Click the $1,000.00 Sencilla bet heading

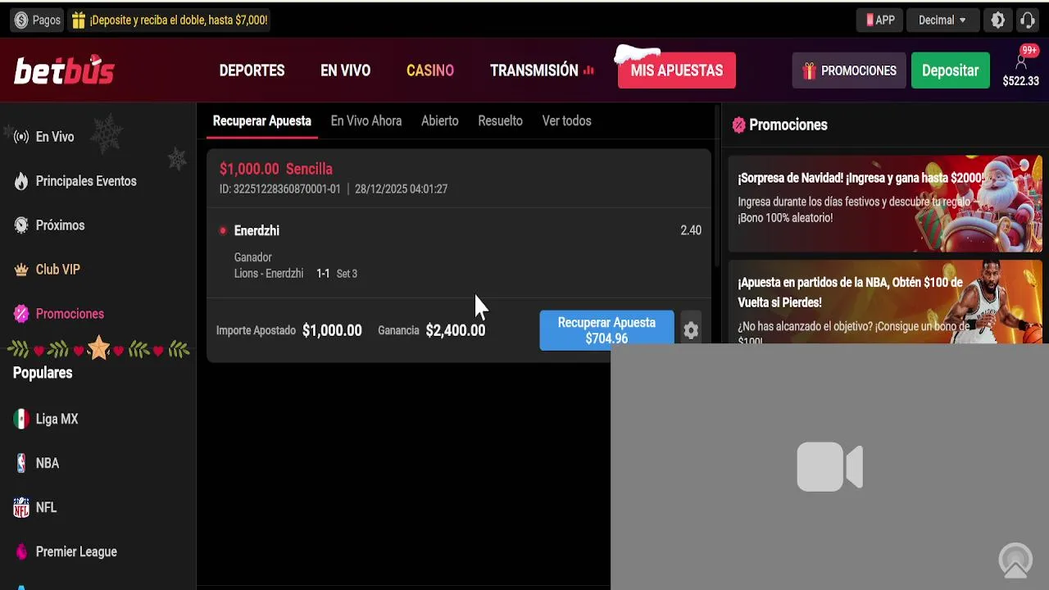276,169
